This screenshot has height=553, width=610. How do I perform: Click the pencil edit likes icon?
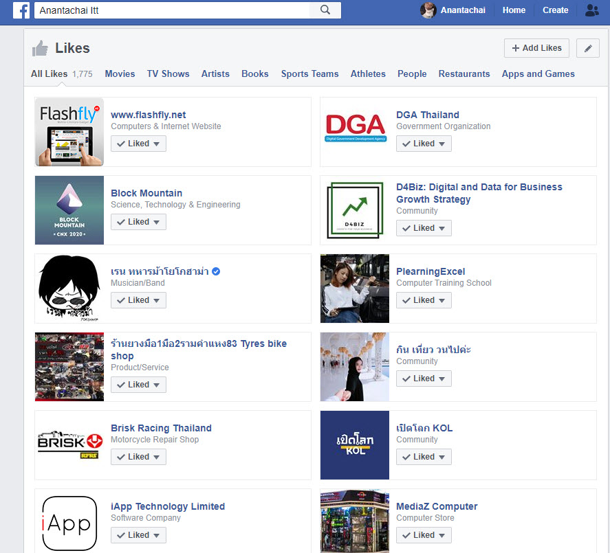588,48
